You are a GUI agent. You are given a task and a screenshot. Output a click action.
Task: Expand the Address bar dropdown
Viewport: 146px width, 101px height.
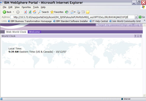(136, 17)
